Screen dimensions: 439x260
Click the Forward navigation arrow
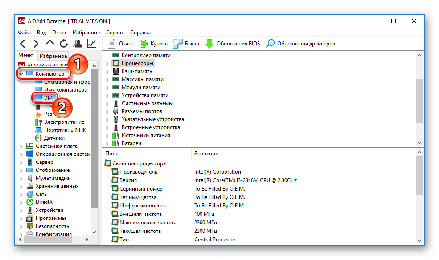tap(36, 44)
